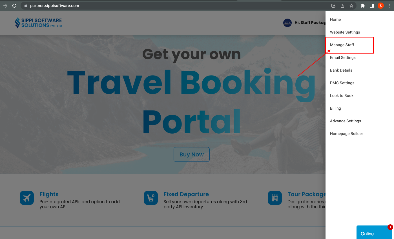Click the Flights airplane icon
The width and height of the screenshot is (394, 239).
tap(27, 198)
